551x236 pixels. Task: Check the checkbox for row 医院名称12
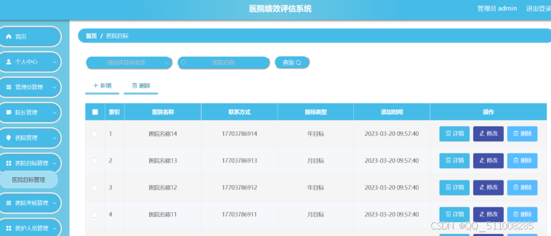94,188
